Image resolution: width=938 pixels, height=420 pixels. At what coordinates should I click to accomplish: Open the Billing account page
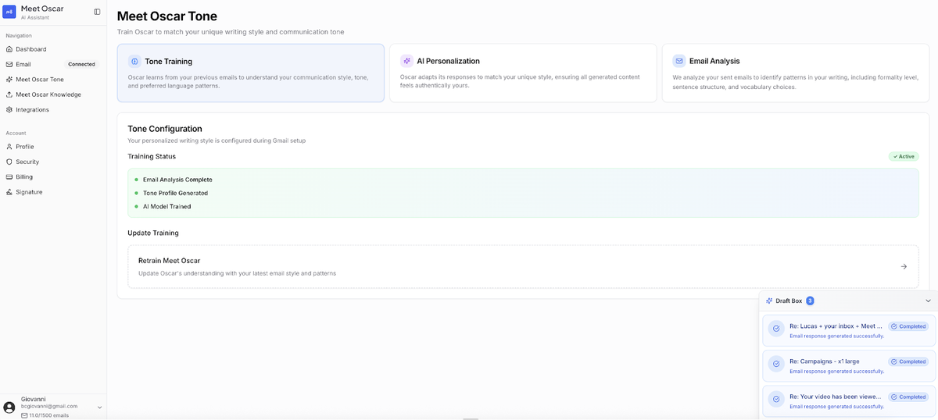tap(24, 176)
